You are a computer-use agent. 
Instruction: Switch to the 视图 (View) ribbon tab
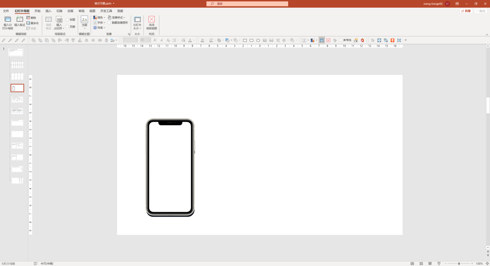tap(92, 11)
